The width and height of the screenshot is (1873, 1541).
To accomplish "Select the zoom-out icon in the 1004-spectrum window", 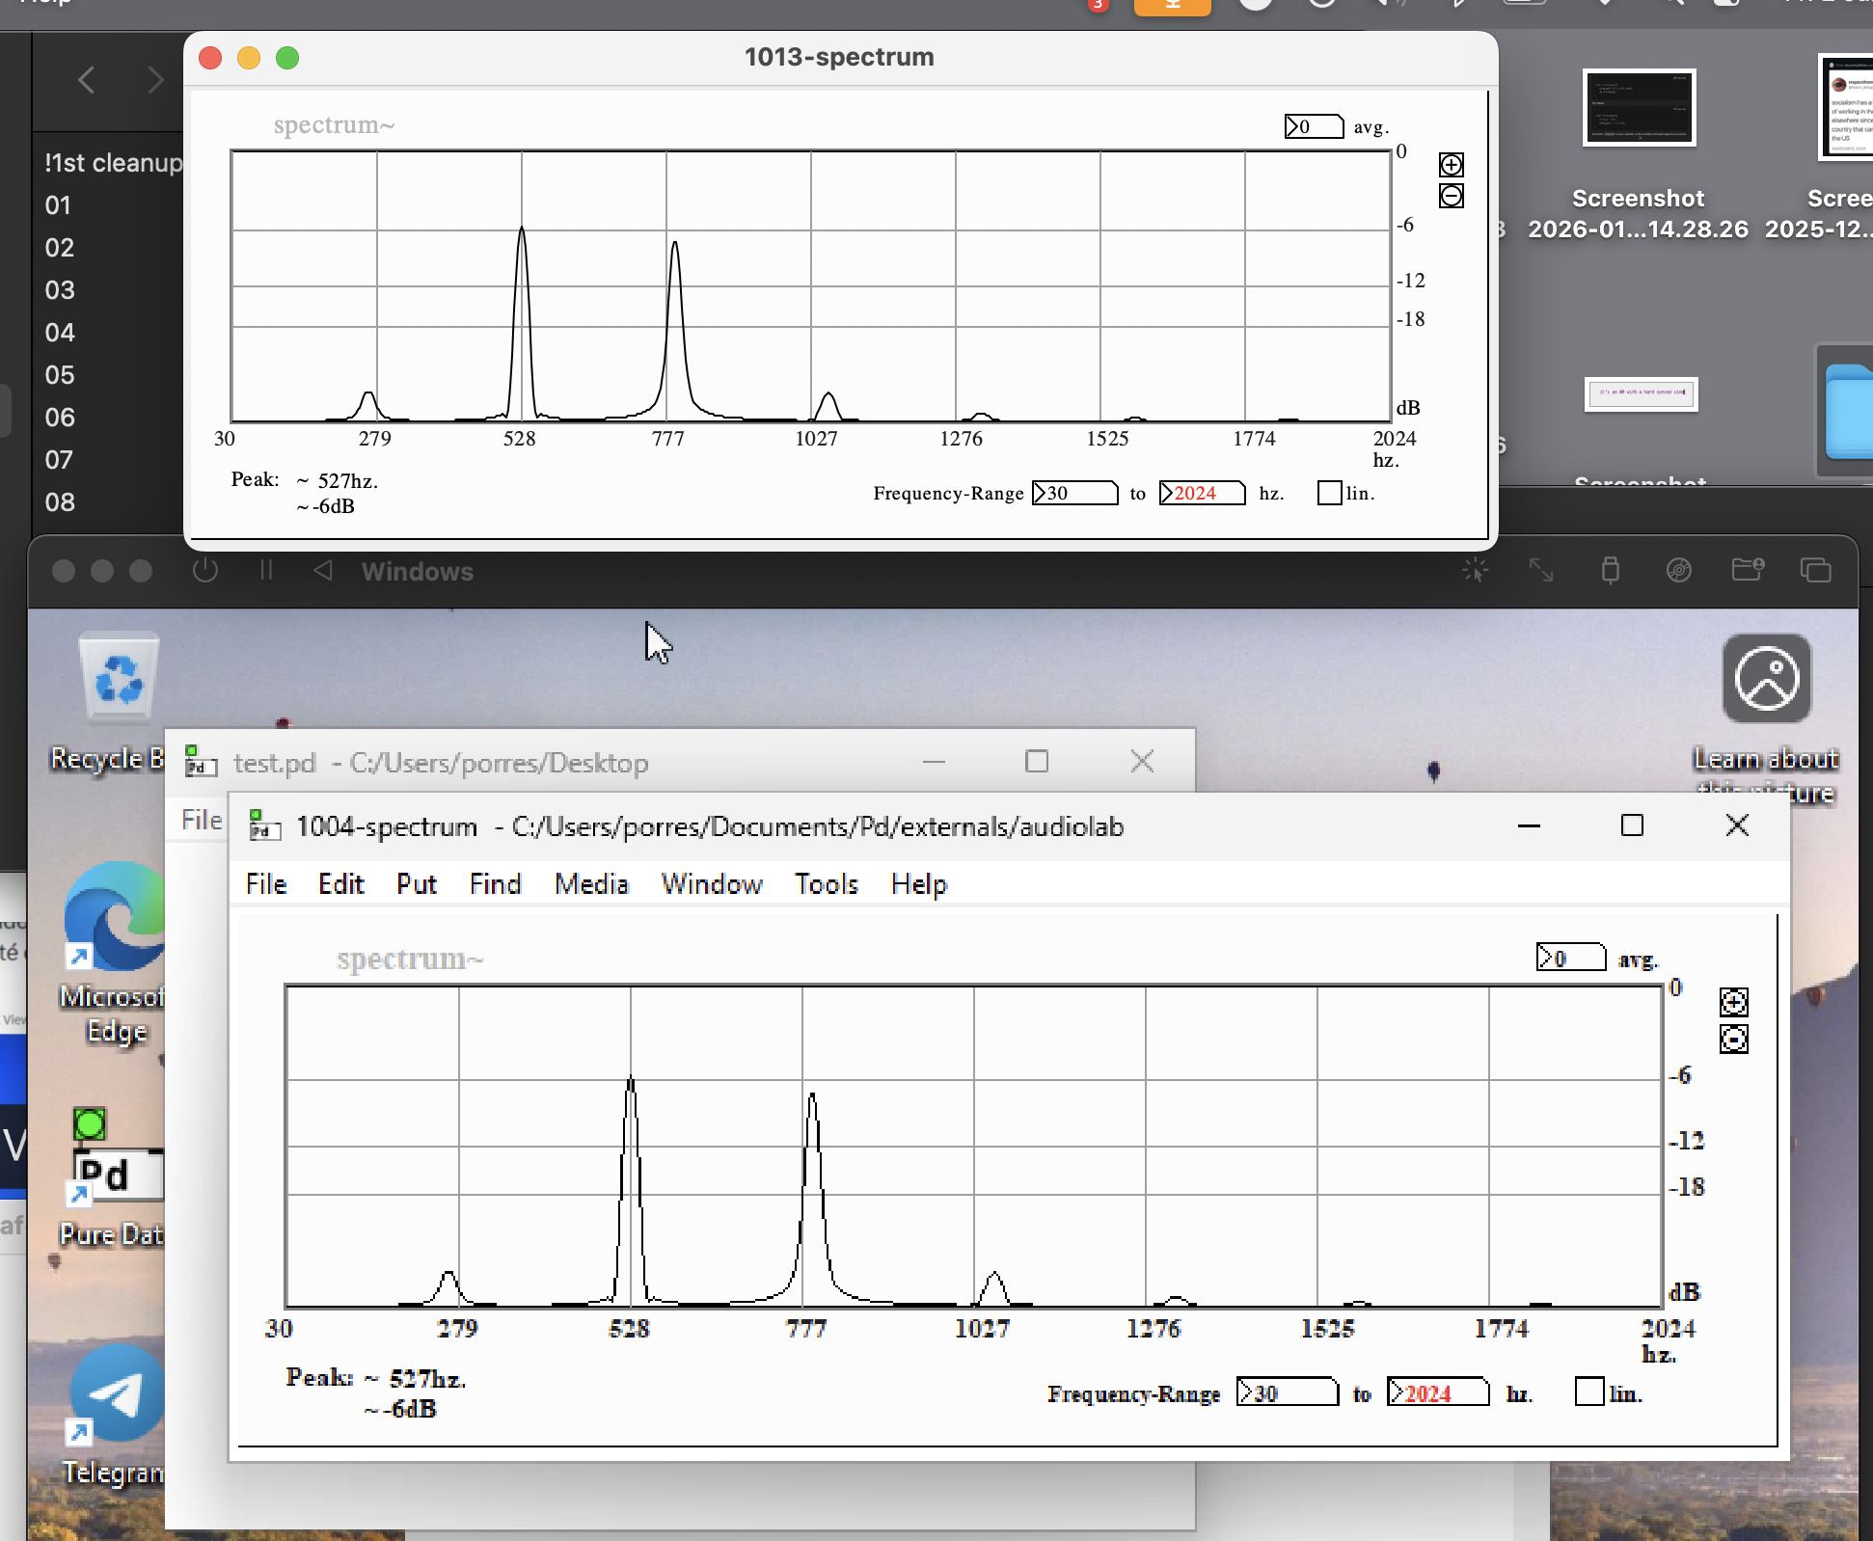I will coord(1733,1040).
